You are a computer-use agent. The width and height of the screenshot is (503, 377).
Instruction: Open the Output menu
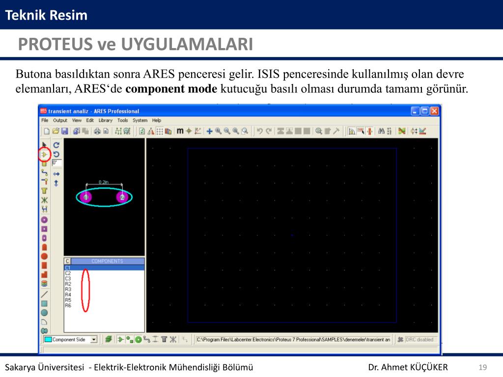(60, 120)
